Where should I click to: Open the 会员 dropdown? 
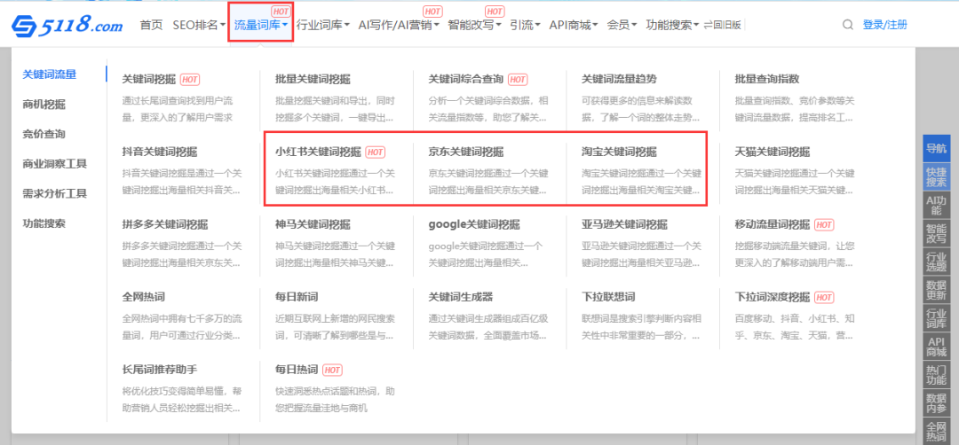622,25
